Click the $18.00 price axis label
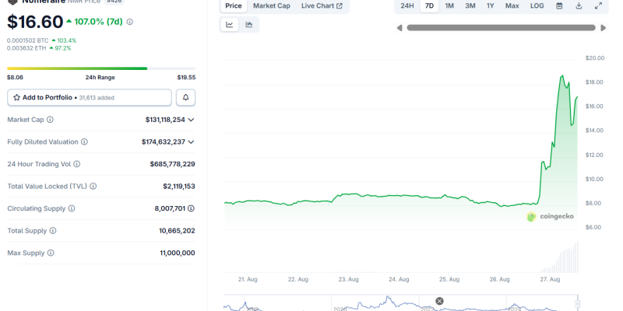This screenshot has width=623, height=311. tap(595, 82)
